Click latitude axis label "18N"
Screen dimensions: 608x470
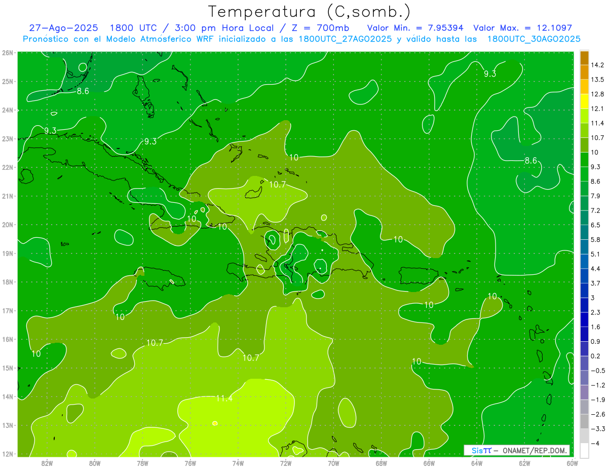[x=8, y=282]
